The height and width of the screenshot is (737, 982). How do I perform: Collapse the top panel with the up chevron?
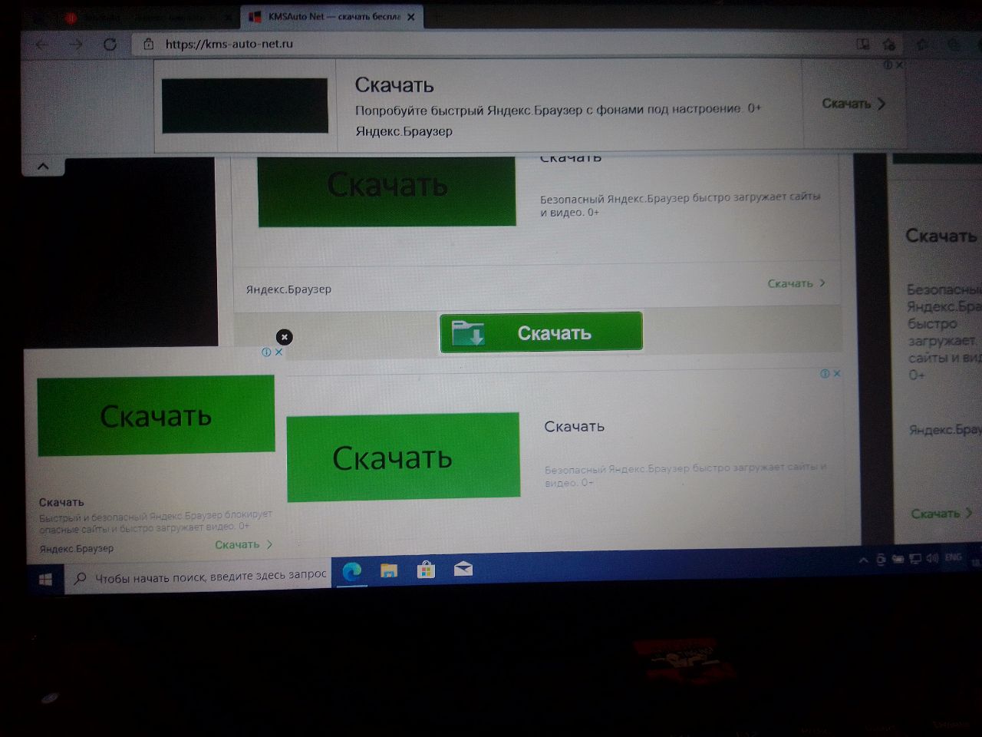pos(43,166)
